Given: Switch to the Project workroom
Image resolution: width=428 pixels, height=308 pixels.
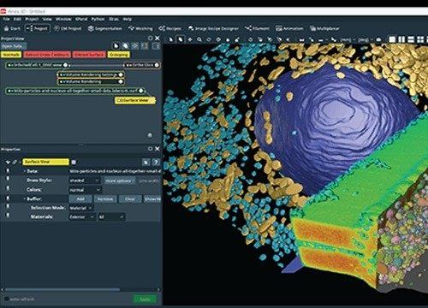Looking at the screenshot, I should [x=38, y=28].
